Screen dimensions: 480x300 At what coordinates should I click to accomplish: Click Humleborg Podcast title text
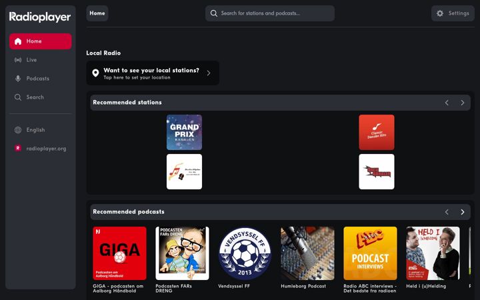pyautogui.click(x=303, y=286)
